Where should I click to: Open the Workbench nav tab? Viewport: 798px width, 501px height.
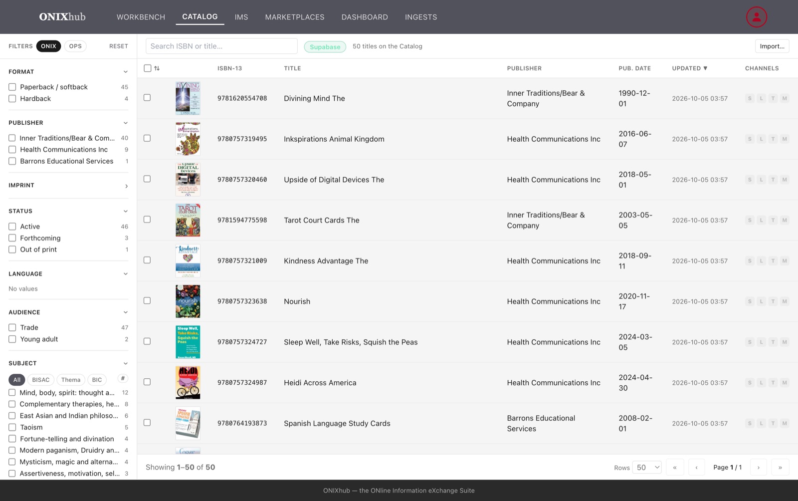(x=141, y=17)
